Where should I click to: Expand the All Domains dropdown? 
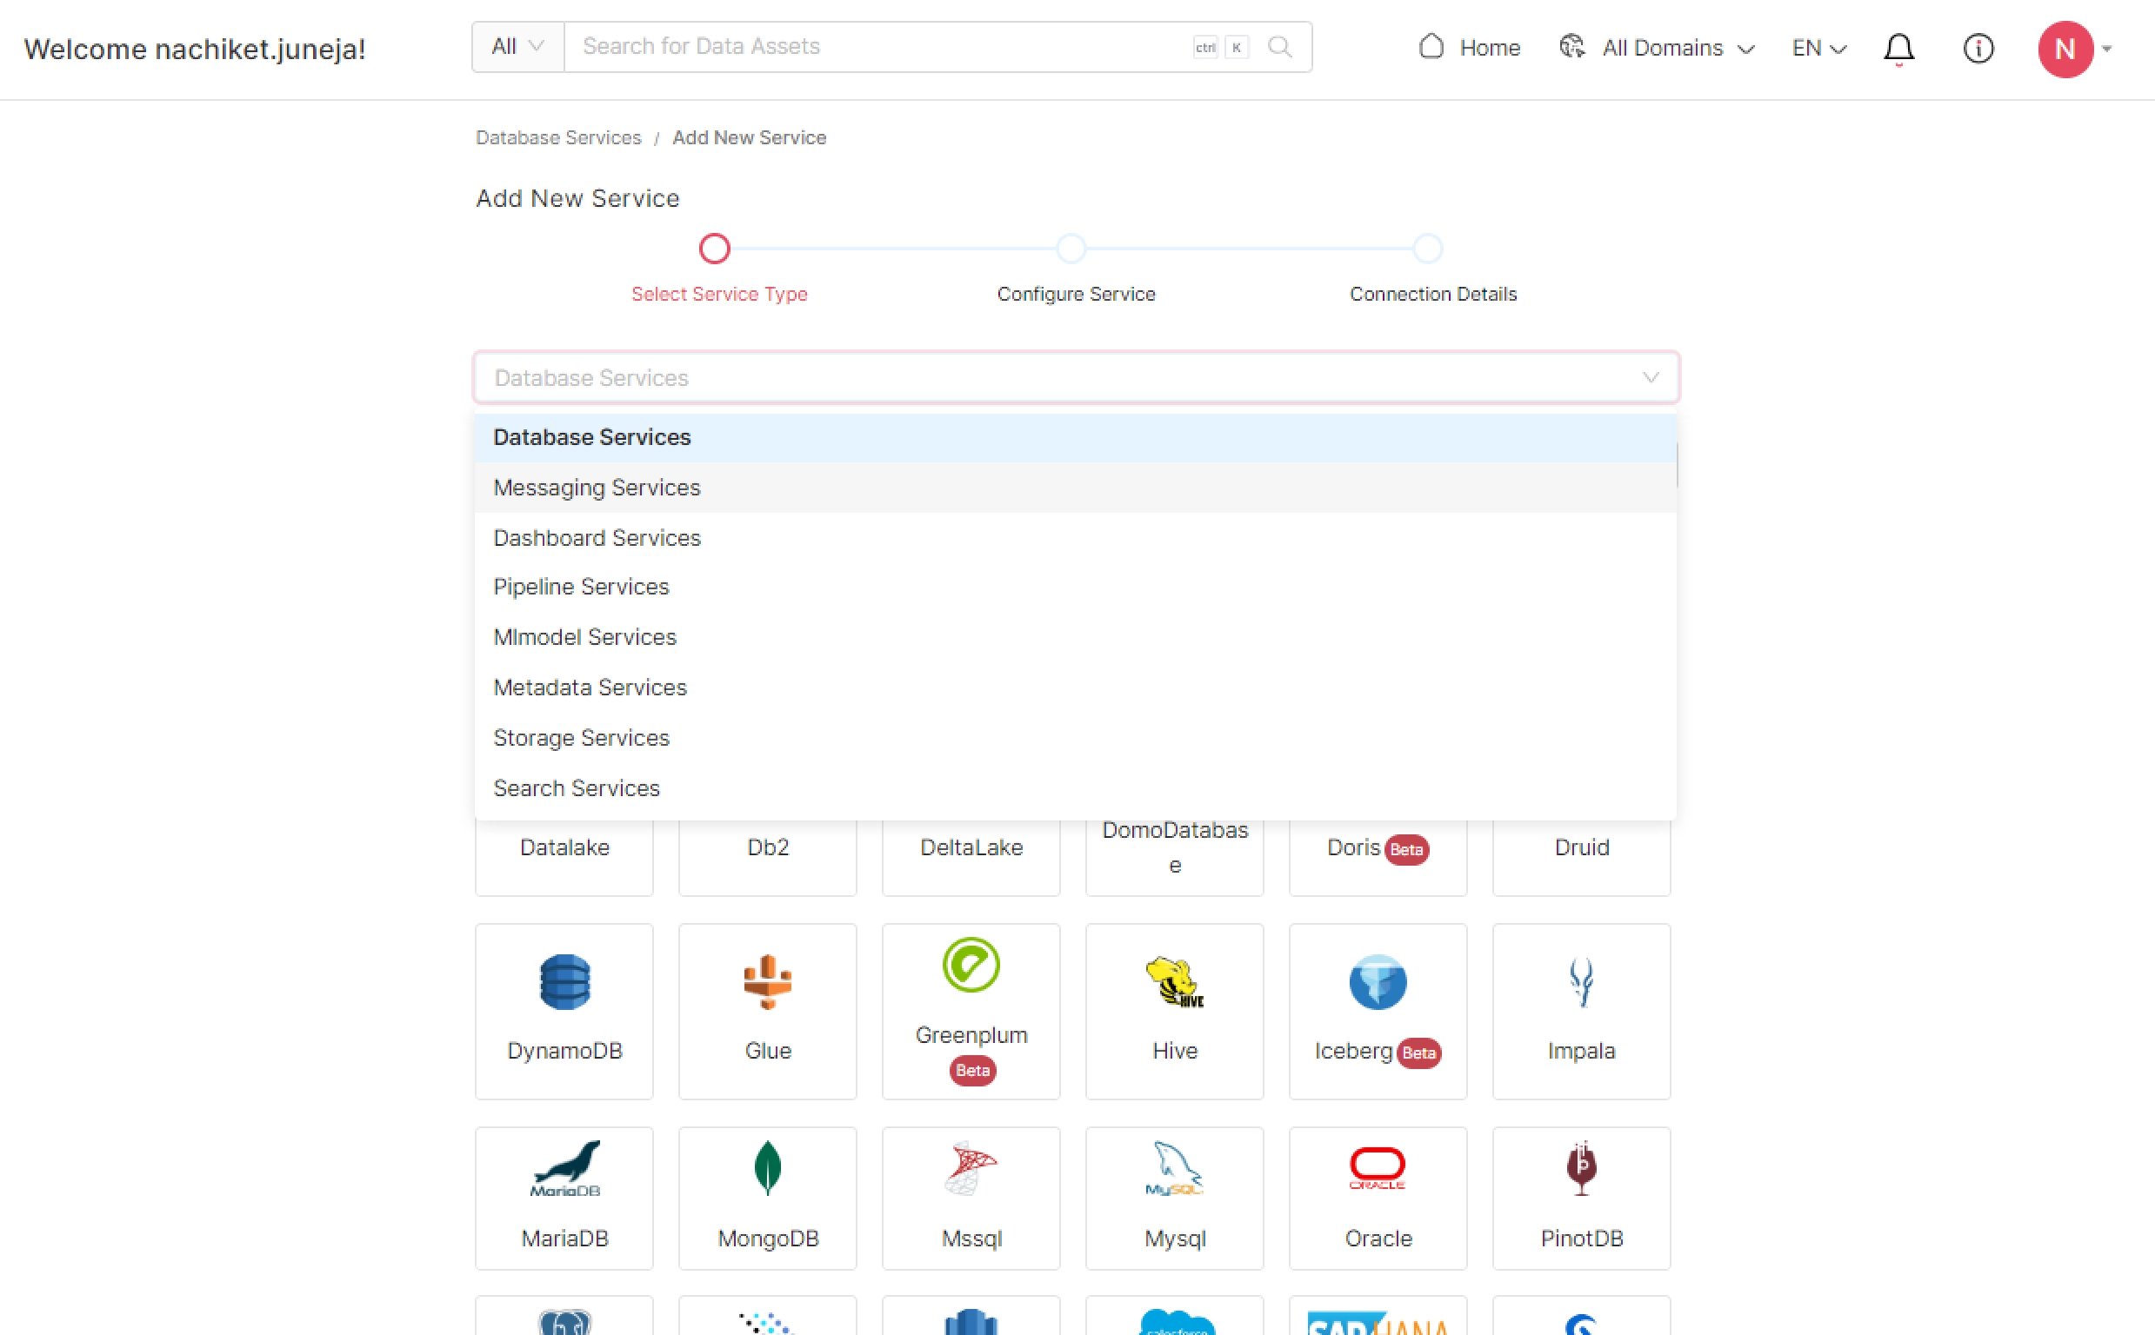[1746, 49]
